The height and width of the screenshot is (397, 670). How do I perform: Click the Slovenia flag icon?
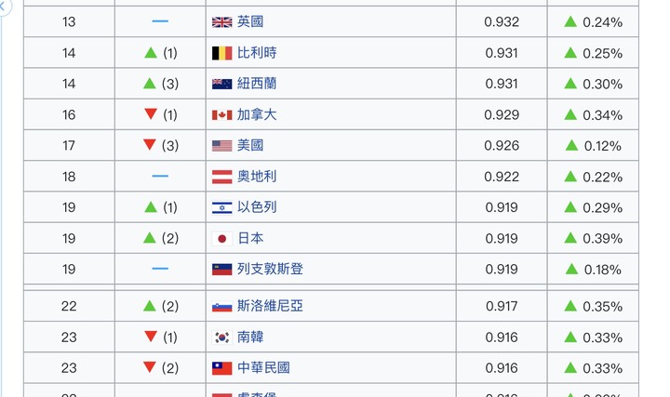point(221,306)
